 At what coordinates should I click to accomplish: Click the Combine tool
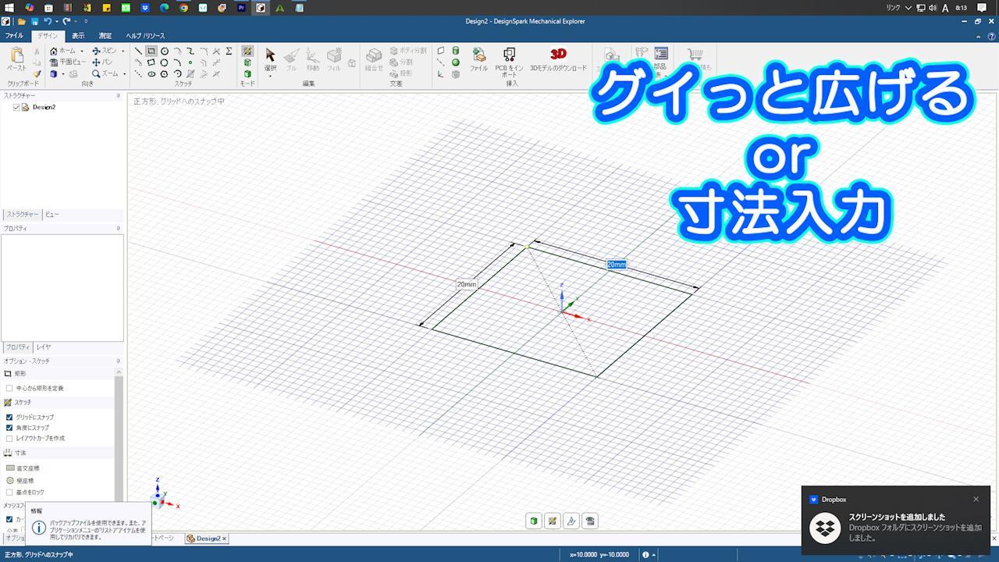tap(374, 60)
